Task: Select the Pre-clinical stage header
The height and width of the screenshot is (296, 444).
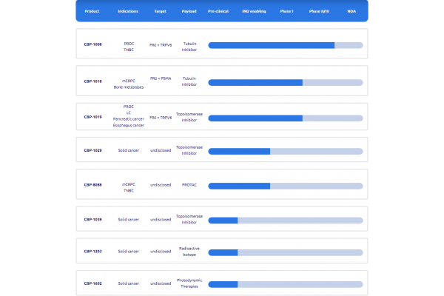Action: coord(218,11)
